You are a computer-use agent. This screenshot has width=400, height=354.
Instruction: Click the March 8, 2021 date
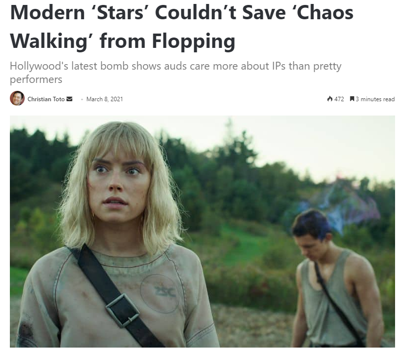(105, 99)
